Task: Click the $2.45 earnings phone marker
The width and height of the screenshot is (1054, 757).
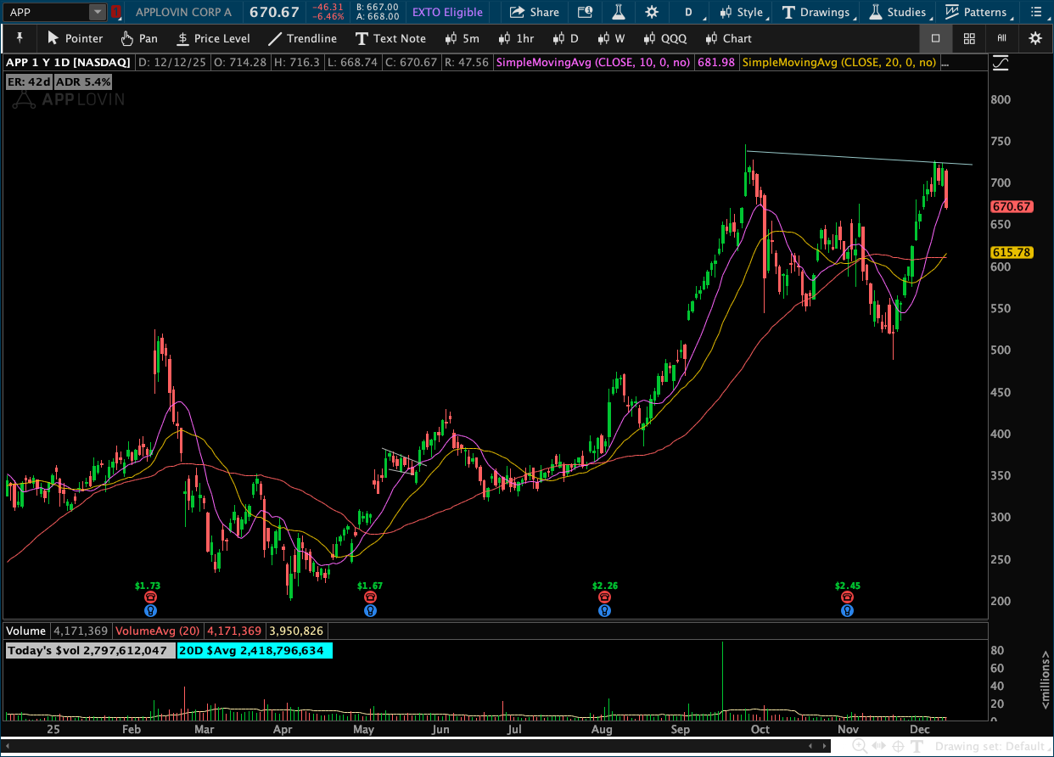Action: point(847,597)
